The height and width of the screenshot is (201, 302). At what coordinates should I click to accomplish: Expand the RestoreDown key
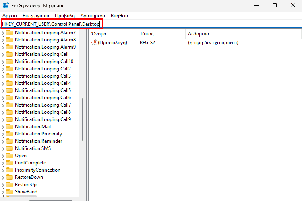pyautogui.click(x=3, y=178)
